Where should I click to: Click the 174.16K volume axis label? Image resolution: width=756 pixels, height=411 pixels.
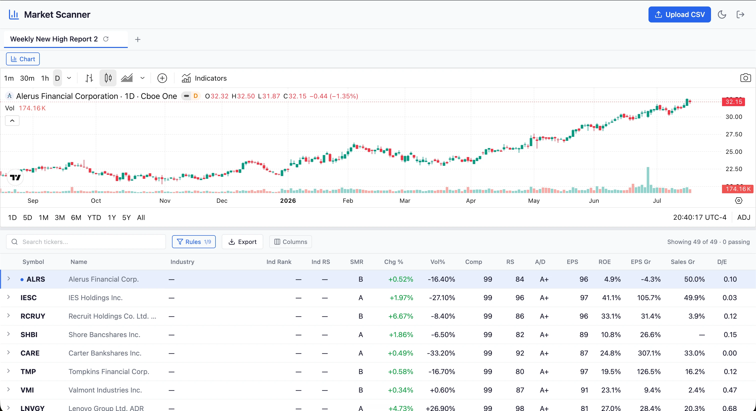pyautogui.click(x=737, y=189)
